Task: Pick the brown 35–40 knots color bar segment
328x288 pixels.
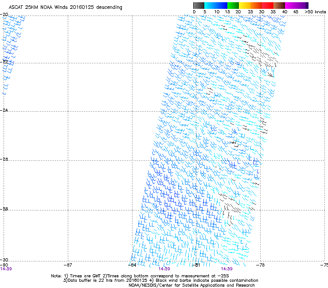Action: [279, 5]
